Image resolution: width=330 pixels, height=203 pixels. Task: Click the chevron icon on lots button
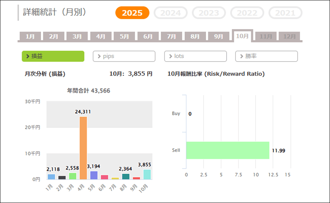point(170,56)
